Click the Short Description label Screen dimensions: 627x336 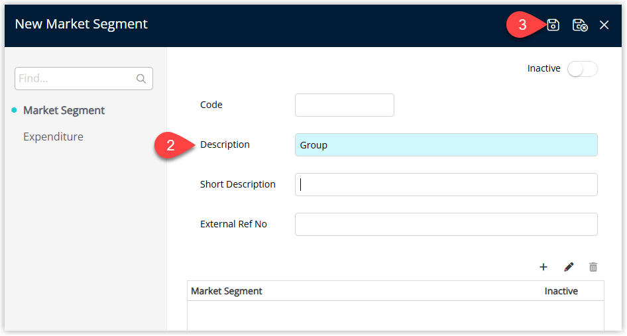click(x=237, y=184)
